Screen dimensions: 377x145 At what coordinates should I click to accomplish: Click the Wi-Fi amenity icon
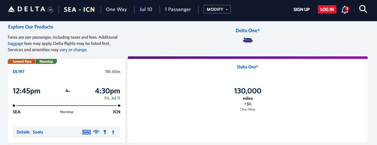[x=96, y=132]
